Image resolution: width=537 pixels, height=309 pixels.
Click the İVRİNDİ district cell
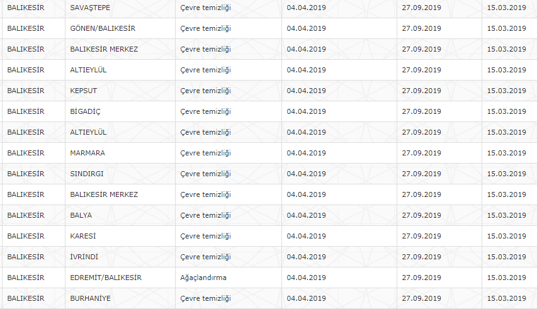click(x=84, y=257)
